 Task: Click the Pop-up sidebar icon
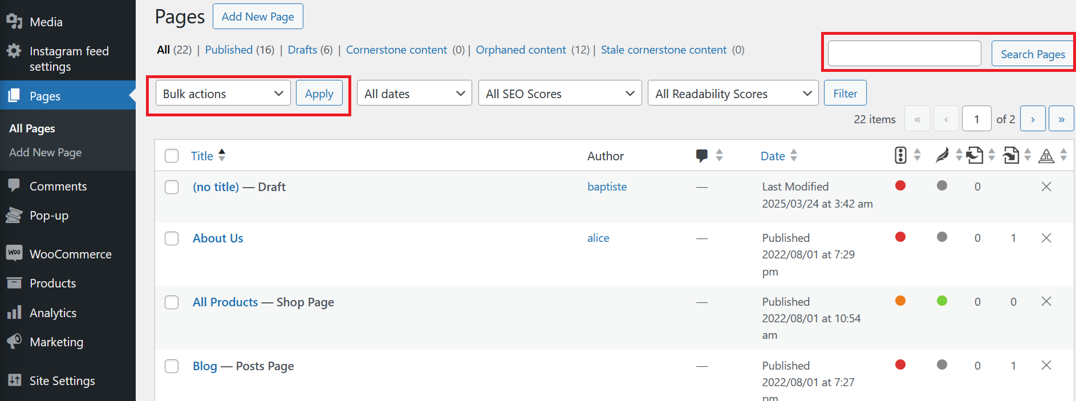[14, 215]
